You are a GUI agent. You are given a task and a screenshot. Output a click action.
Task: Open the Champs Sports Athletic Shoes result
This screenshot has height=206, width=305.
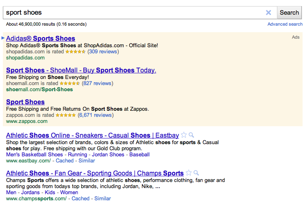[95, 173]
